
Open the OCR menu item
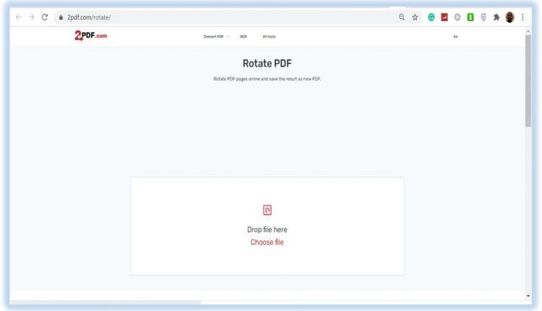coord(243,36)
